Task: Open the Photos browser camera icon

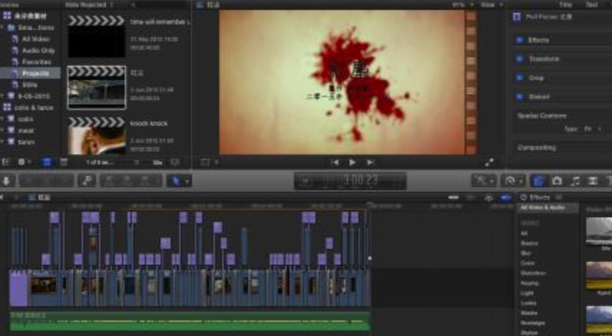Action: tap(556, 181)
